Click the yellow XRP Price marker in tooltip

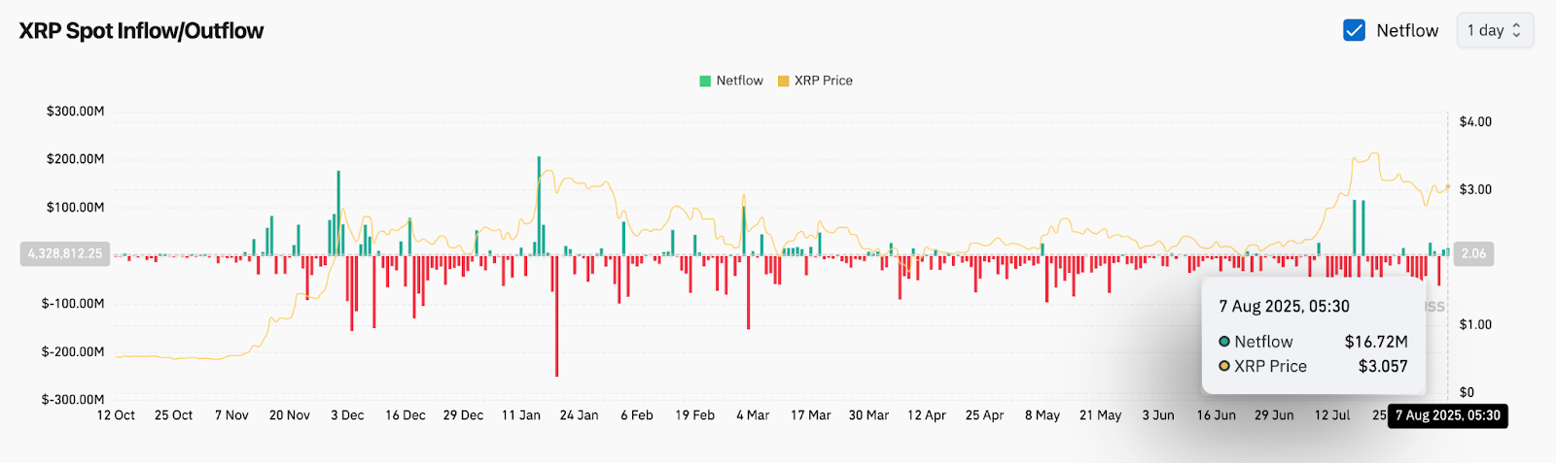pyautogui.click(x=1224, y=366)
